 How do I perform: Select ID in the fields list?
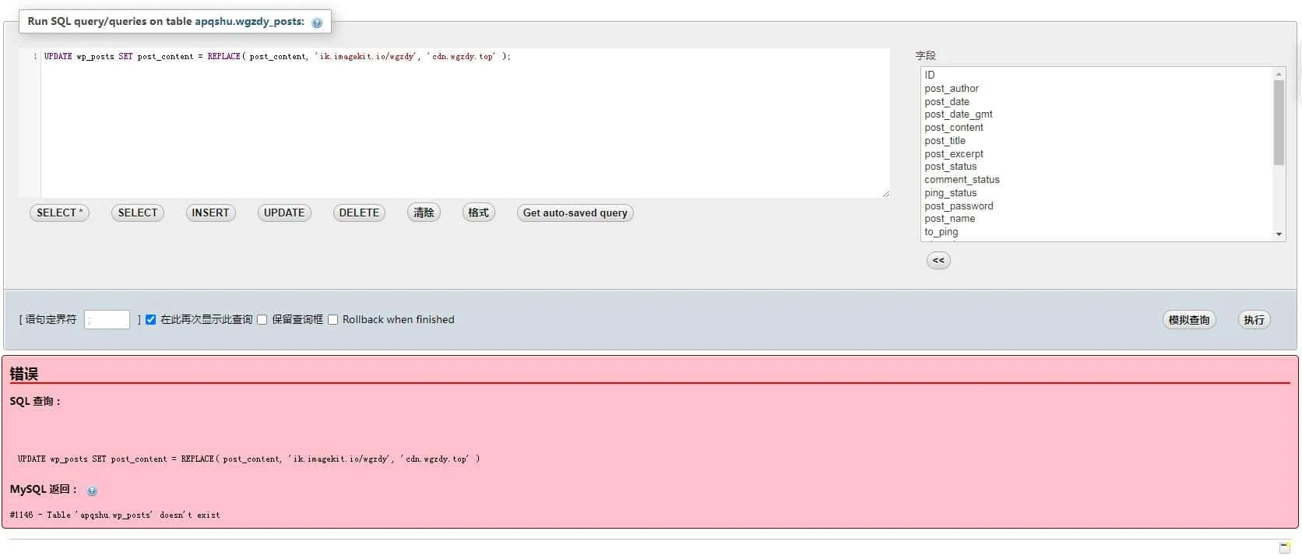pyautogui.click(x=1097, y=75)
